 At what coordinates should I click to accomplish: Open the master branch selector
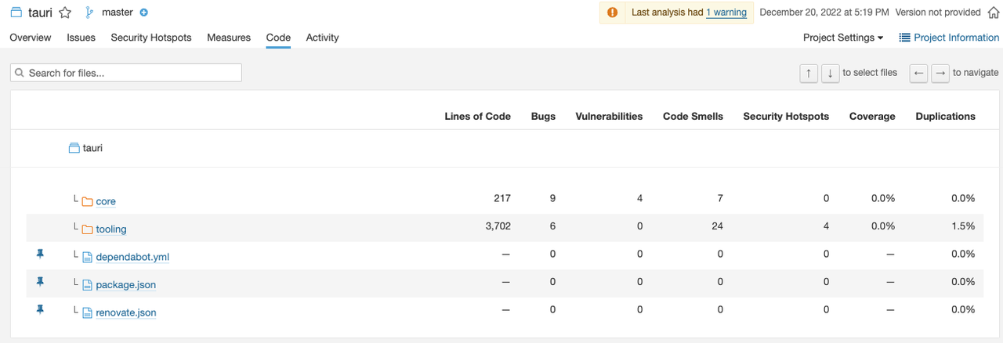117,13
